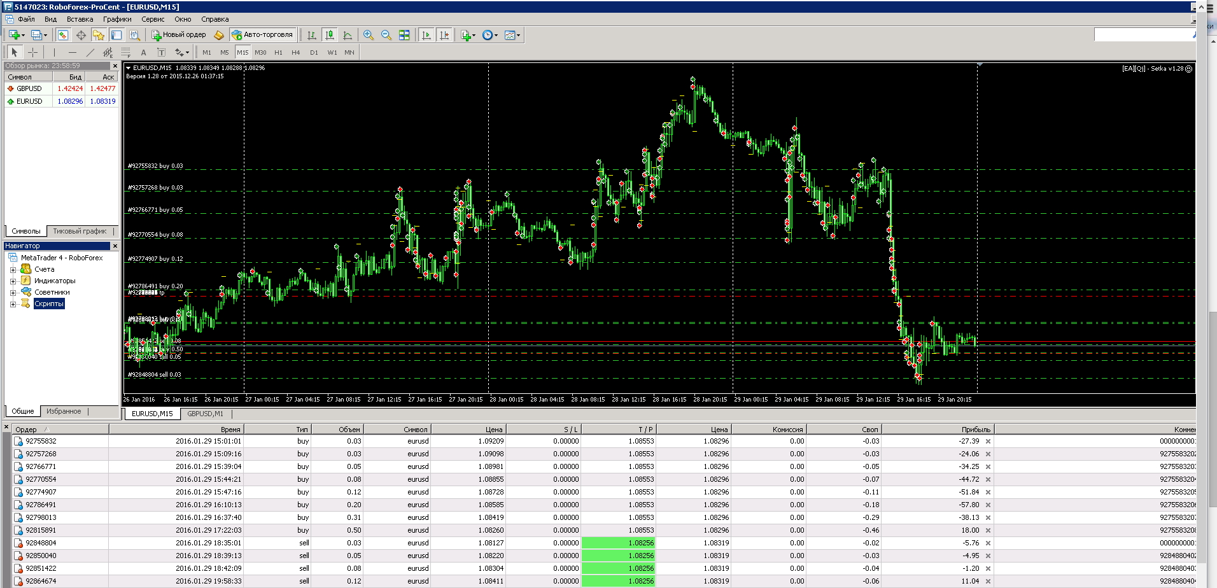
Task: Open the MetaEditor yellow book icon
Action: (219, 35)
